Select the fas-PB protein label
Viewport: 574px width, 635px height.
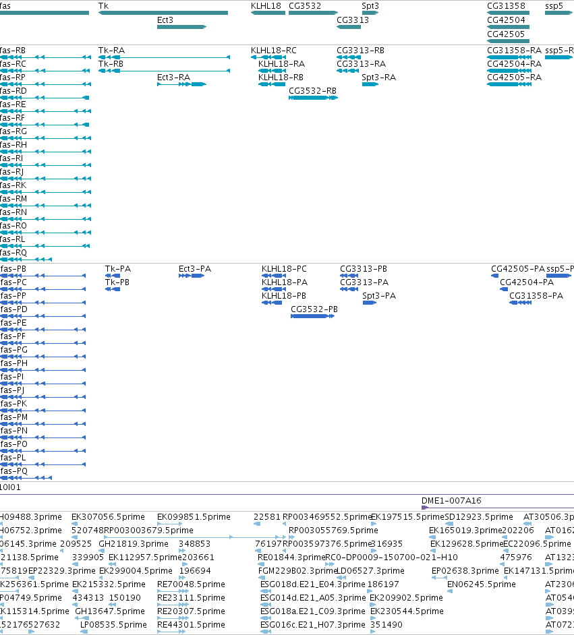click(x=13, y=269)
